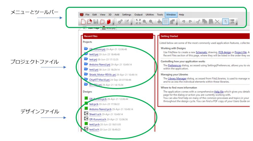Expand the options arrow at the toolbar's far right end
253x141 pixels.
(237, 24)
